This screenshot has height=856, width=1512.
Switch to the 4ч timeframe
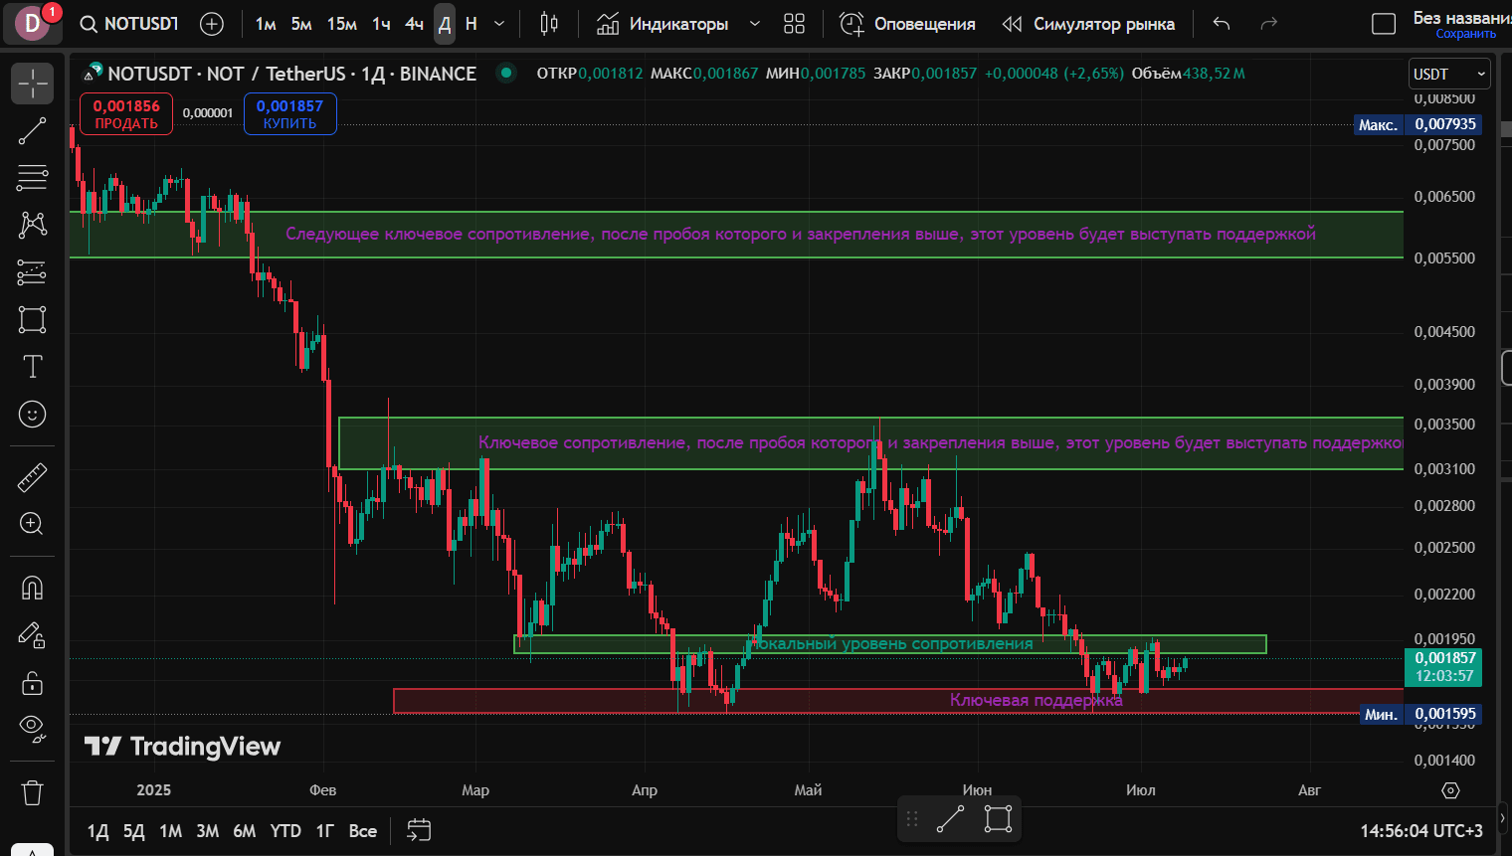click(x=414, y=24)
